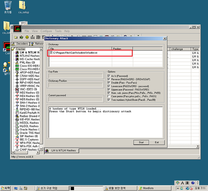This screenshot has width=208, height=191.
Task: Start the dictionary attack
Action: (141, 142)
